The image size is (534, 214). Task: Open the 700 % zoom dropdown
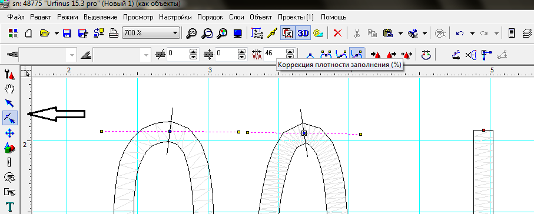click(x=151, y=33)
